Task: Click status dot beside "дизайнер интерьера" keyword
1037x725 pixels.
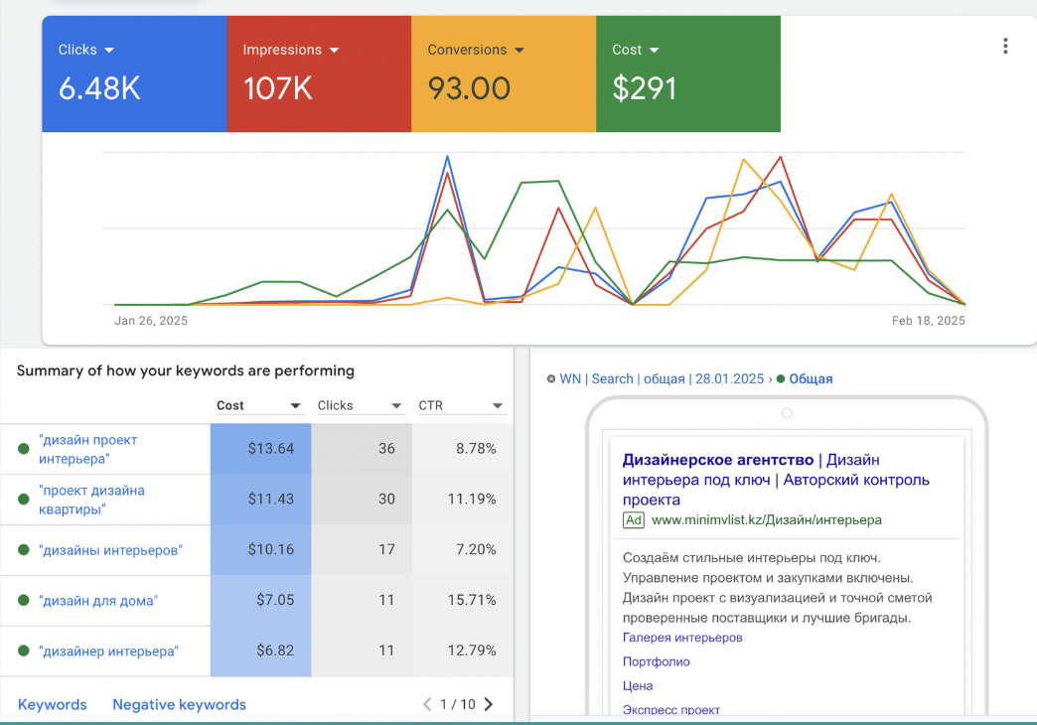Action: point(24,652)
